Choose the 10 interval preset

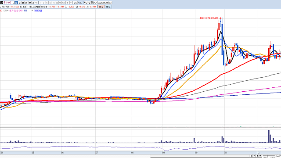[50, 3]
